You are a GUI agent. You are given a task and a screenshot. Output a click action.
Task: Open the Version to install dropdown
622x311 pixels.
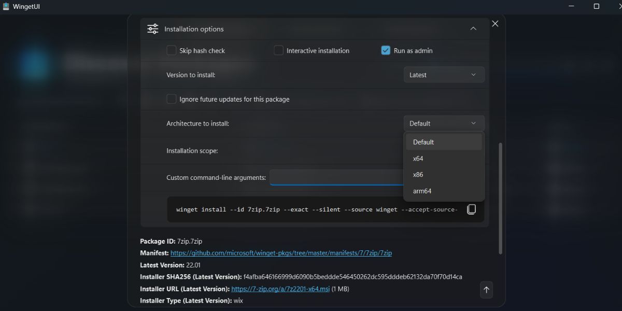tap(444, 75)
